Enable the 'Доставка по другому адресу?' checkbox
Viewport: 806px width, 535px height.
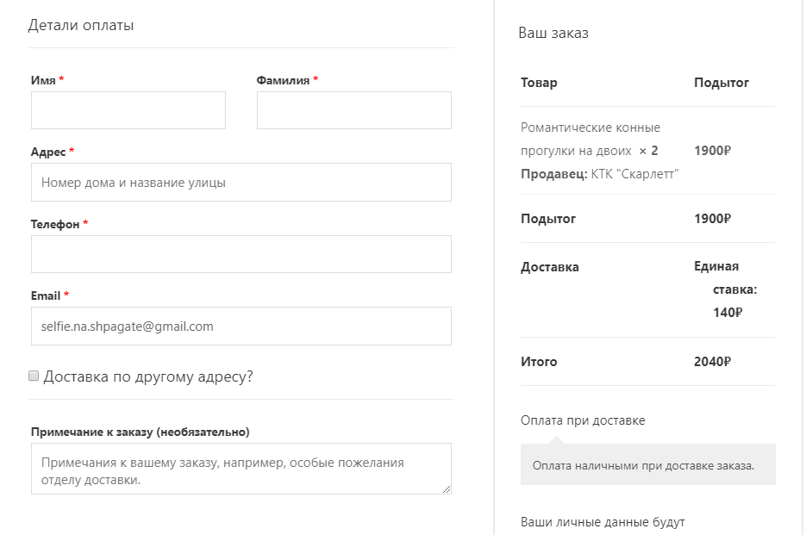[x=34, y=376]
